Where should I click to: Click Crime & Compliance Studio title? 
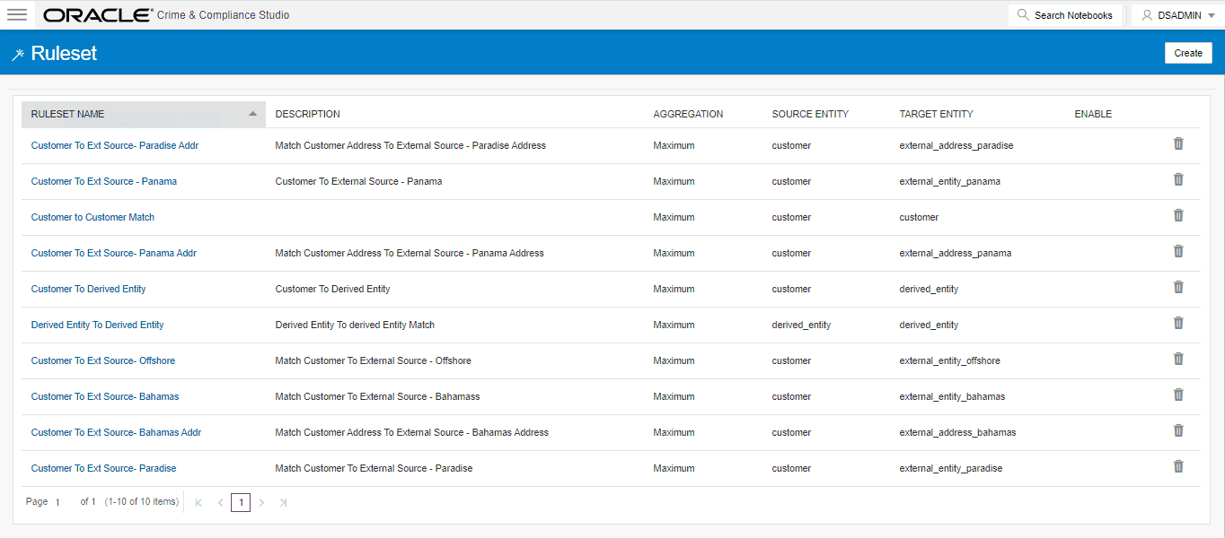pyautogui.click(x=224, y=15)
